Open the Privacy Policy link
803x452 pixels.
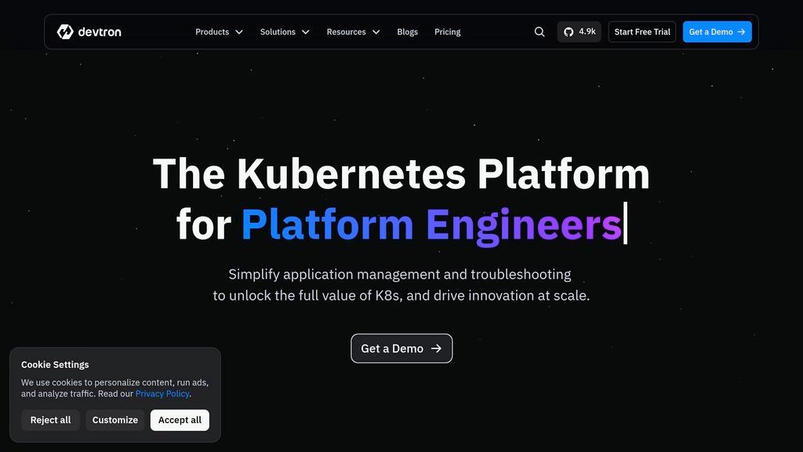point(162,393)
